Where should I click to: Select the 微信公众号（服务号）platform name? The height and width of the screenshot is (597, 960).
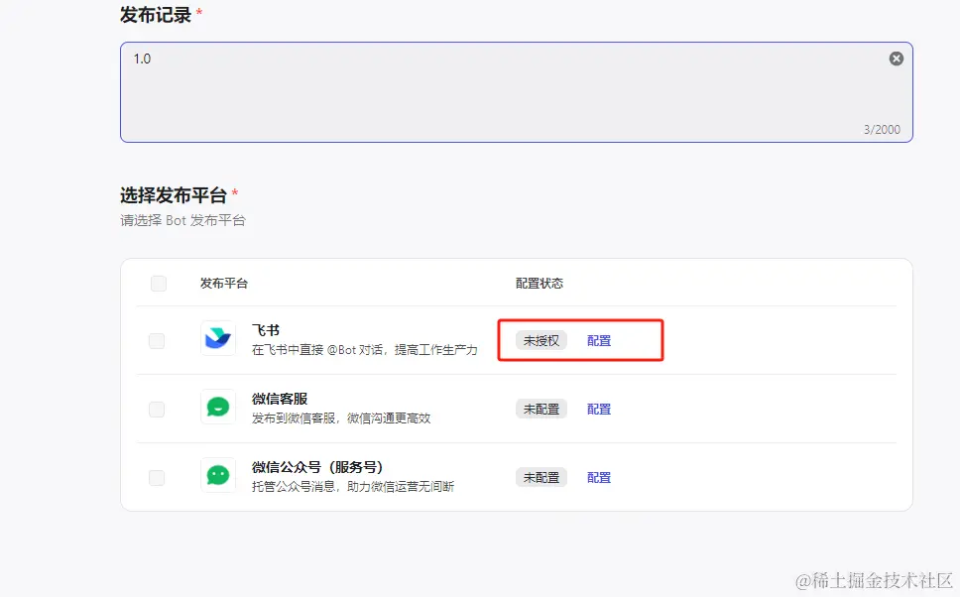tap(317, 467)
